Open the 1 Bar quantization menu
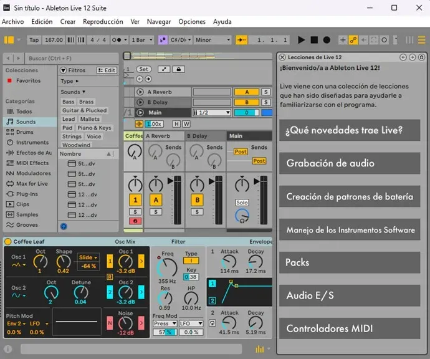The width and height of the screenshot is (430, 359). pos(142,40)
